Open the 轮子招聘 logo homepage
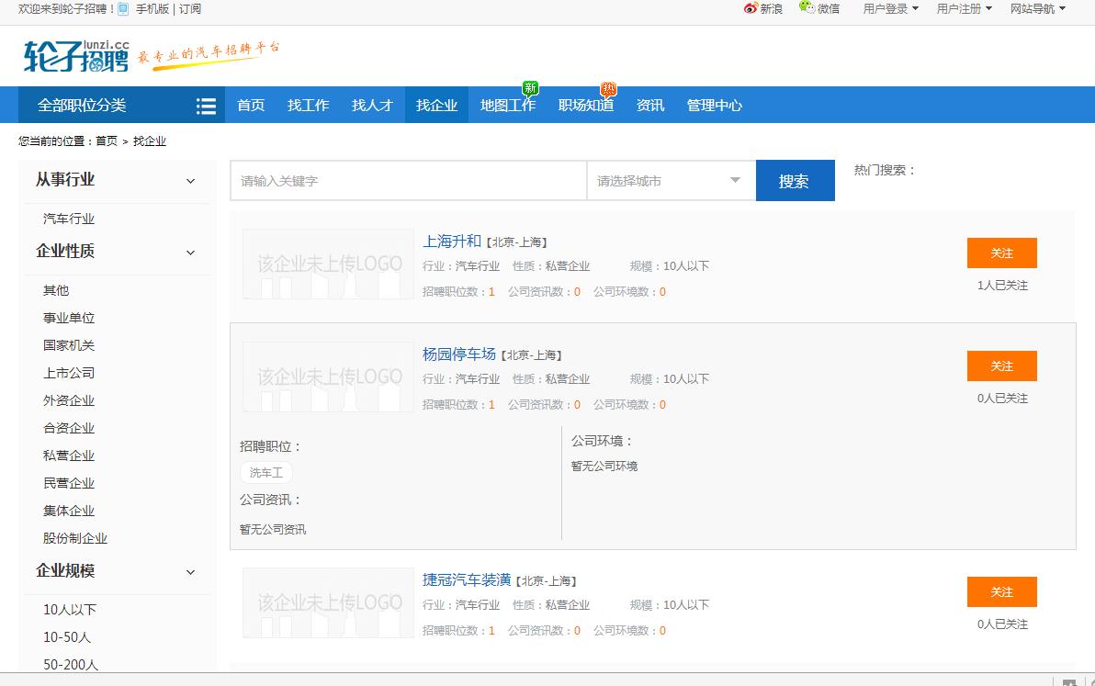The width and height of the screenshot is (1095, 686). pyautogui.click(x=77, y=56)
